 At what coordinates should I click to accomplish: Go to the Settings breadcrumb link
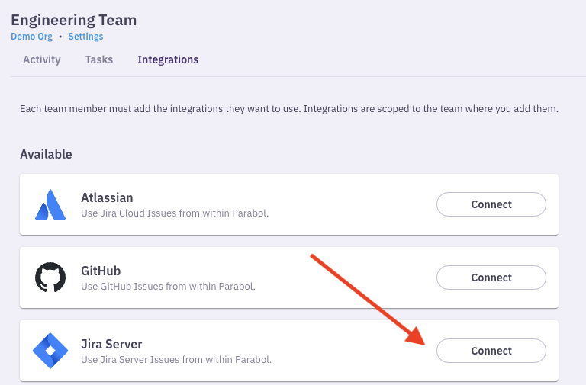click(x=85, y=37)
